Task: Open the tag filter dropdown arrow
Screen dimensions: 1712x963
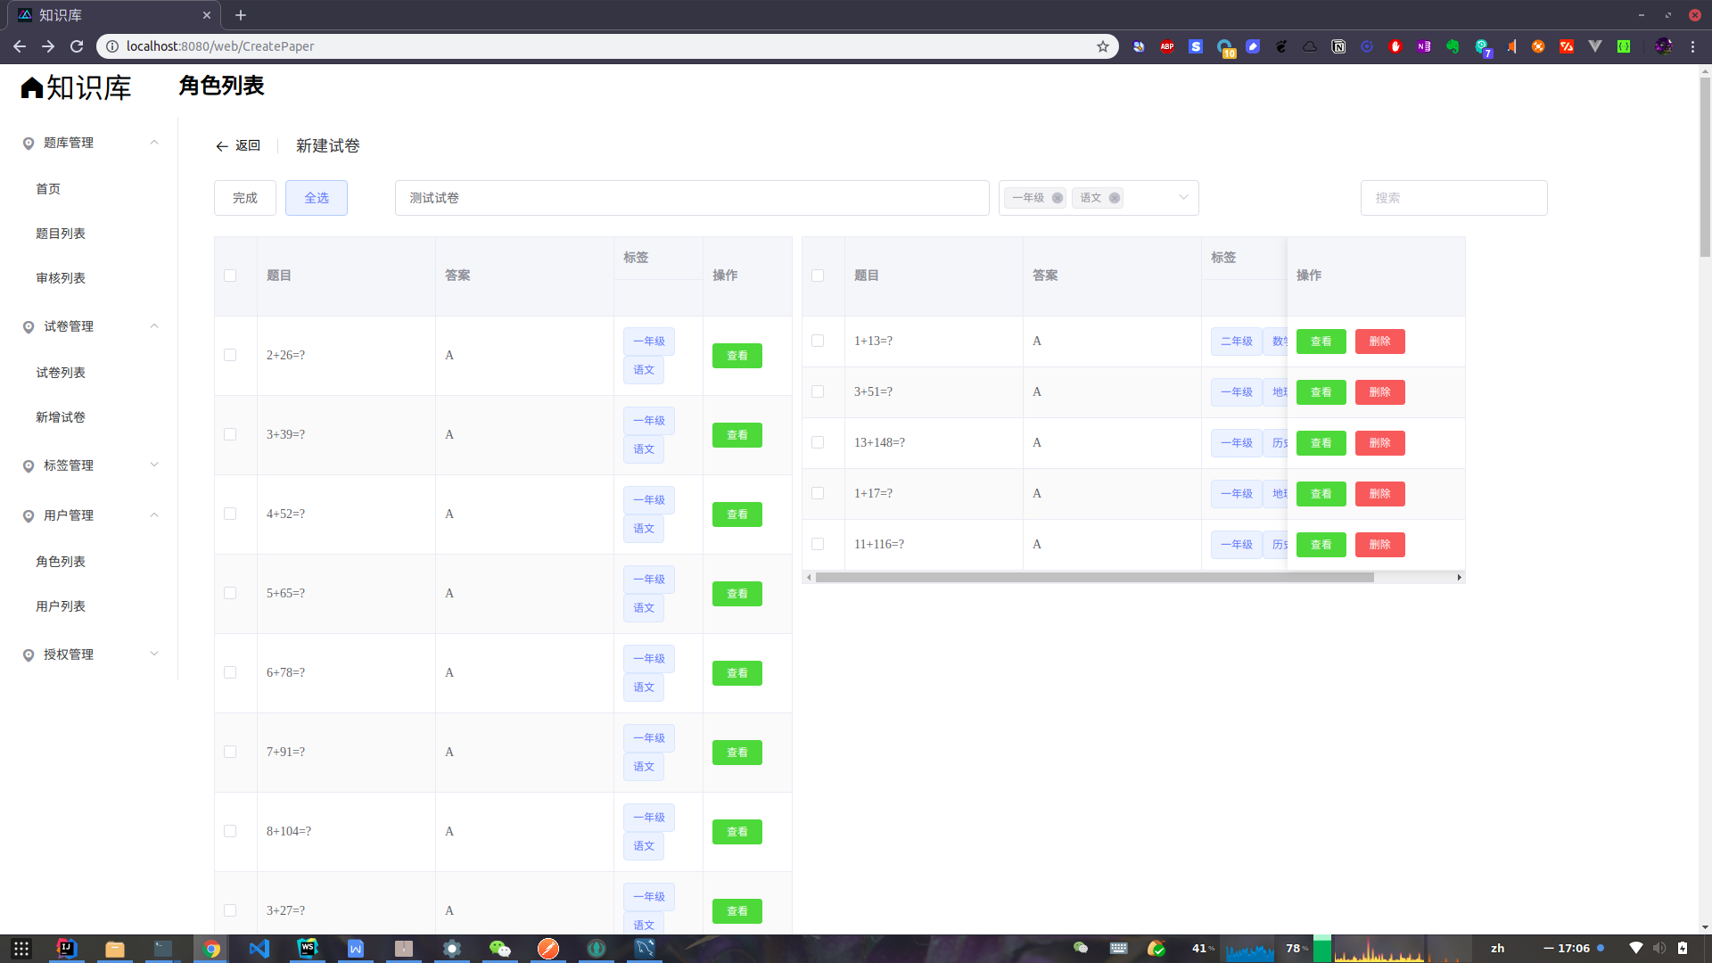Action: [1183, 198]
